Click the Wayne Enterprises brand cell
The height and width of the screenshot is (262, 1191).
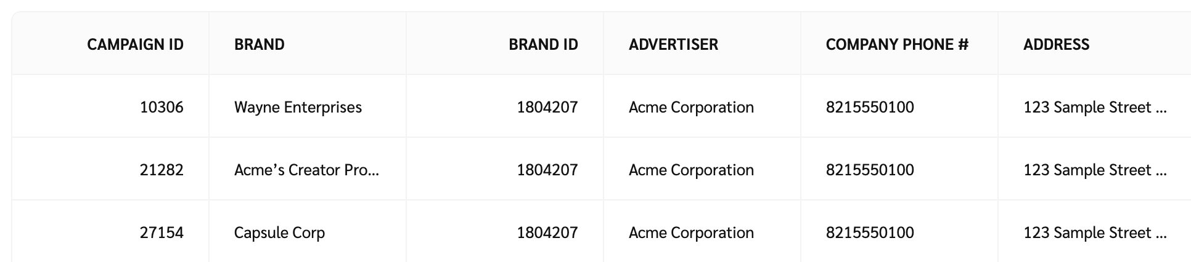point(298,107)
